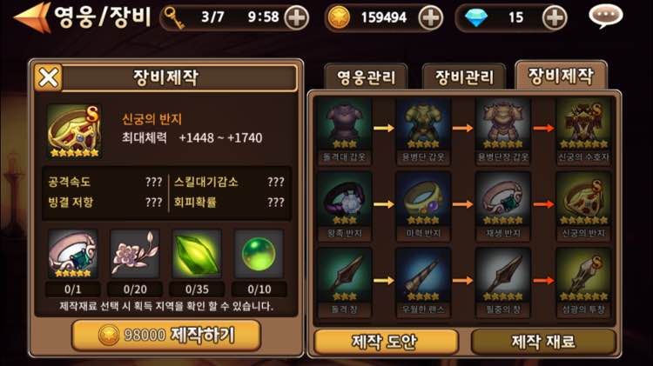
Task: Select the 재생 반지 material ring icon
Action: (x=73, y=254)
